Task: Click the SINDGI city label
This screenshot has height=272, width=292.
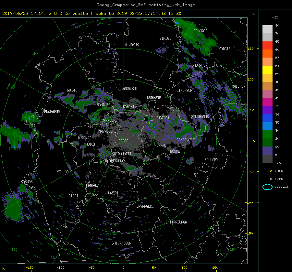Action: (x=165, y=38)
